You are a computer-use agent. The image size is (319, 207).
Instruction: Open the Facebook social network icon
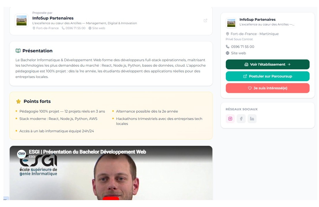click(x=241, y=119)
